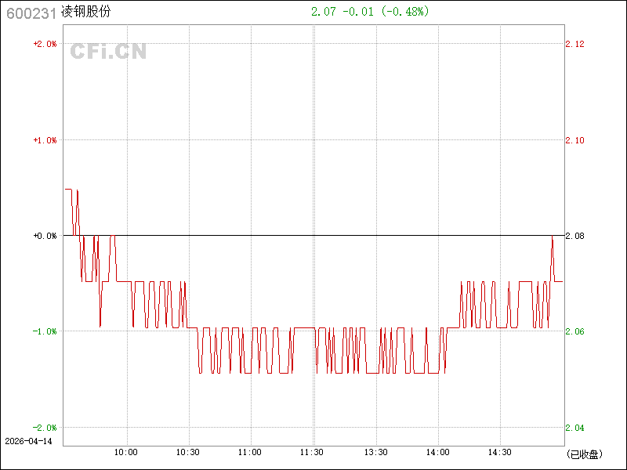This screenshot has width=627, height=470.
Task: Click the stock code 600231
Action: [31, 13]
